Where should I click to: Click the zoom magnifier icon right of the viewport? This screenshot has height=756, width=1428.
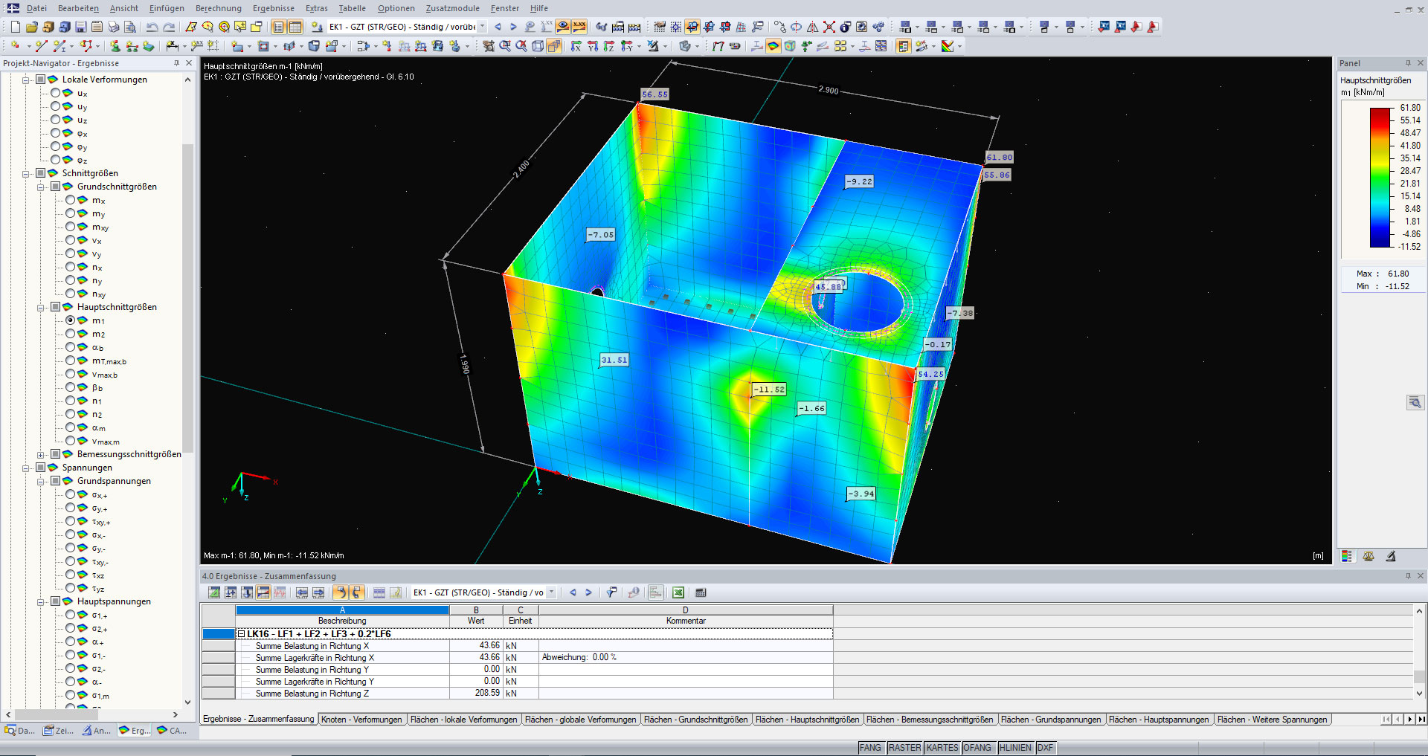click(1415, 402)
